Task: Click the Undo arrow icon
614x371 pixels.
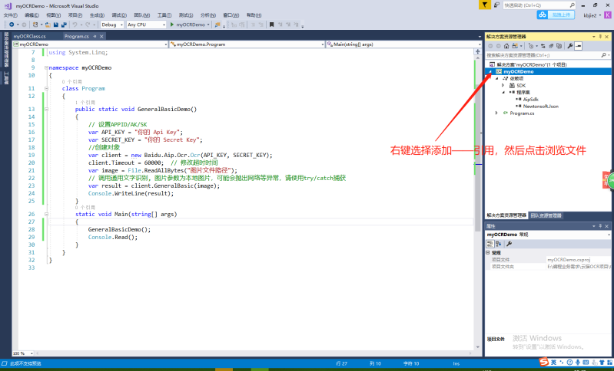Action: coord(75,25)
